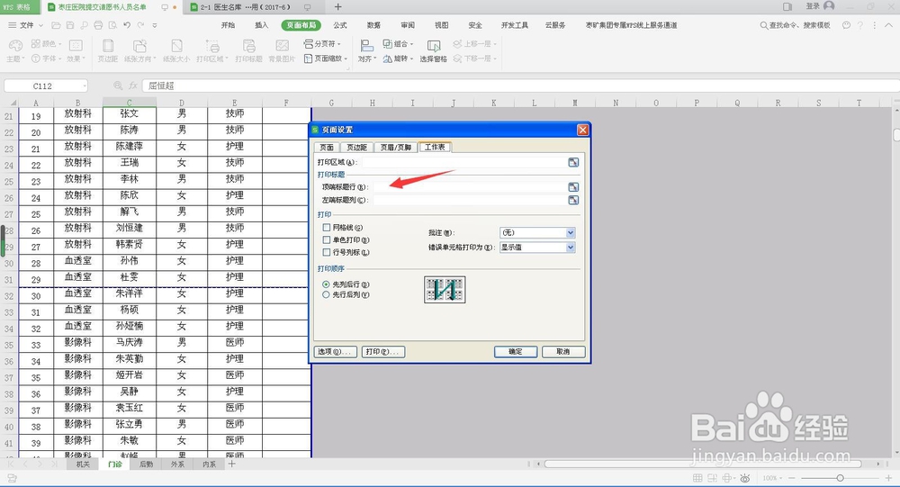Viewport: 900px width, 487px height.
Task: Open the 页边距 tab in page setup dialog
Action: pyautogui.click(x=356, y=147)
